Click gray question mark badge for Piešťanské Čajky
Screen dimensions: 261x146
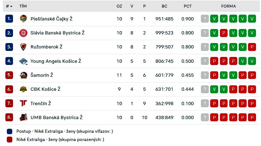[204, 19]
